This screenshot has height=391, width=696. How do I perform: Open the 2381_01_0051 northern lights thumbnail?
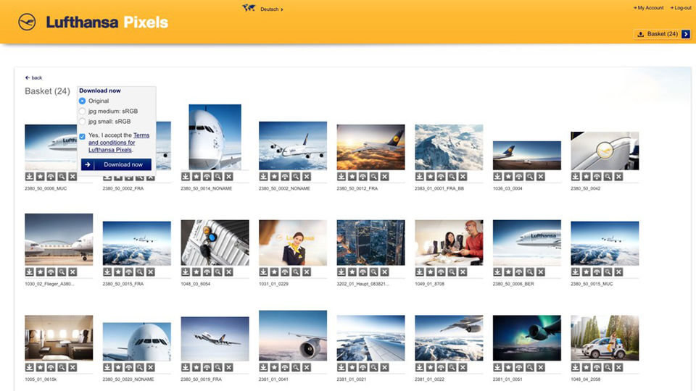[527, 338]
